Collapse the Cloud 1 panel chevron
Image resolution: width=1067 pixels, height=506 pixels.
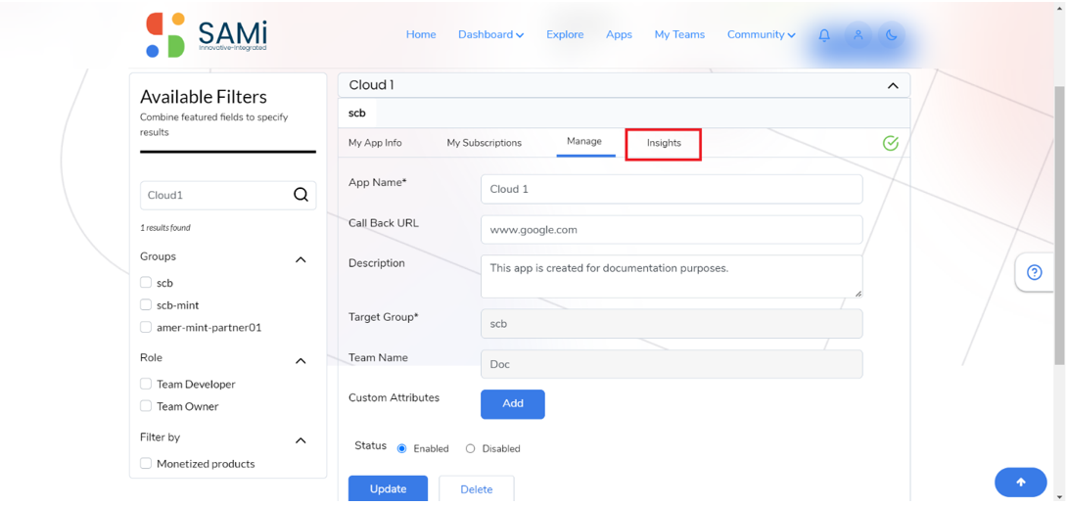(x=894, y=86)
